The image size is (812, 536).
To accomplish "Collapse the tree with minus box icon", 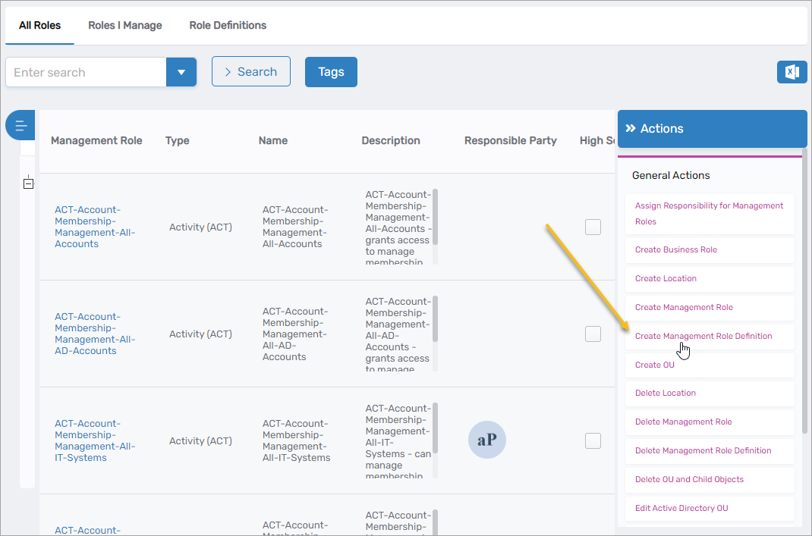I will pos(28,183).
